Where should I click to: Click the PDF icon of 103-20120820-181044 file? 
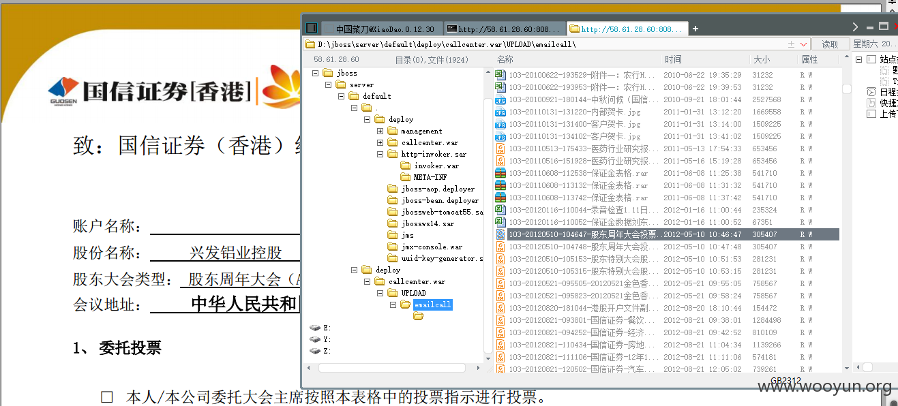click(500, 308)
